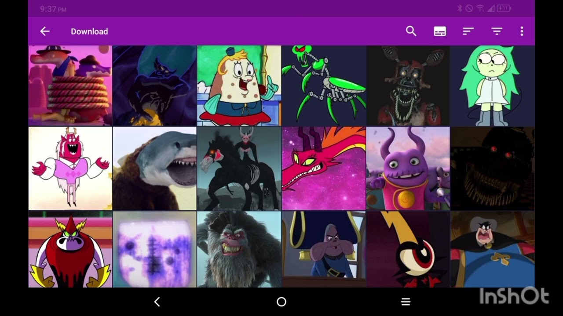This screenshot has height=316, width=563.
Task: Open the three-dot overflow menu
Action: click(x=522, y=31)
